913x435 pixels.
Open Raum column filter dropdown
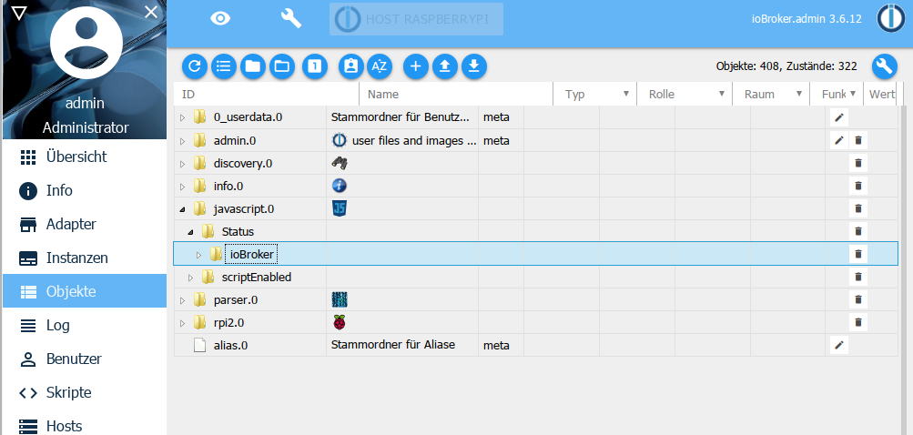point(801,94)
